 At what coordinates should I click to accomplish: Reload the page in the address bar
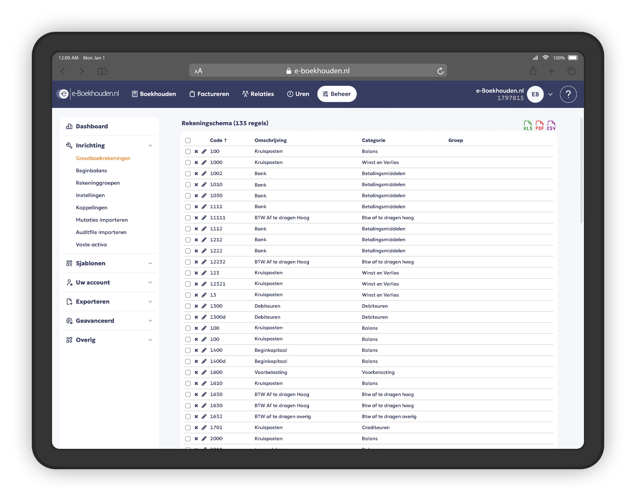pyautogui.click(x=440, y=71)
